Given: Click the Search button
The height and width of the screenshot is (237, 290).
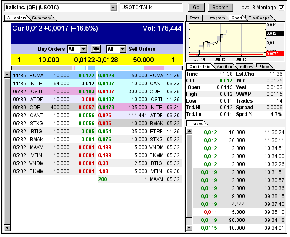Looking at the screenshot, I should coord(220,8).
